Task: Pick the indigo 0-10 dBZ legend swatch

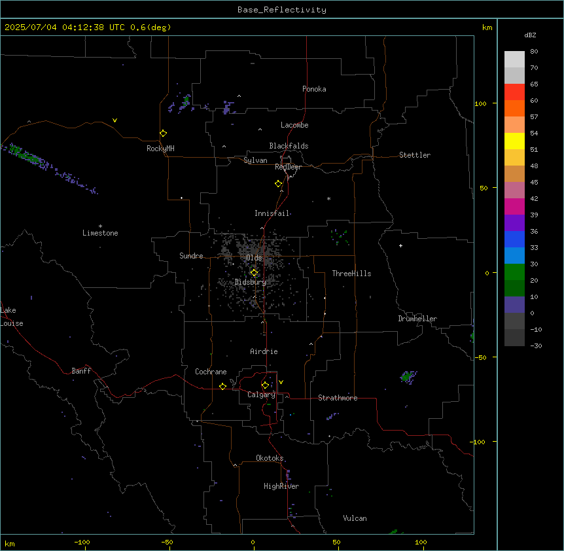Action: pos(514,304)
